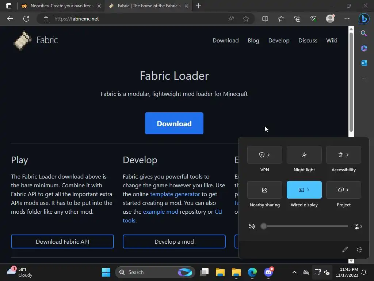Open the Edge Settings and more menu
The height and width of the screenshot is (281, 374).
(347, 19)
